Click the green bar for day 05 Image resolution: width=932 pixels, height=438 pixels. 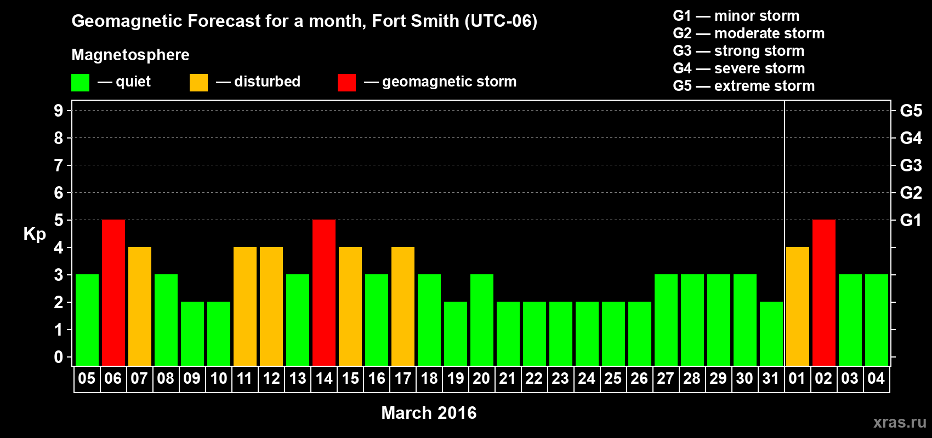(x=87, y=320)
